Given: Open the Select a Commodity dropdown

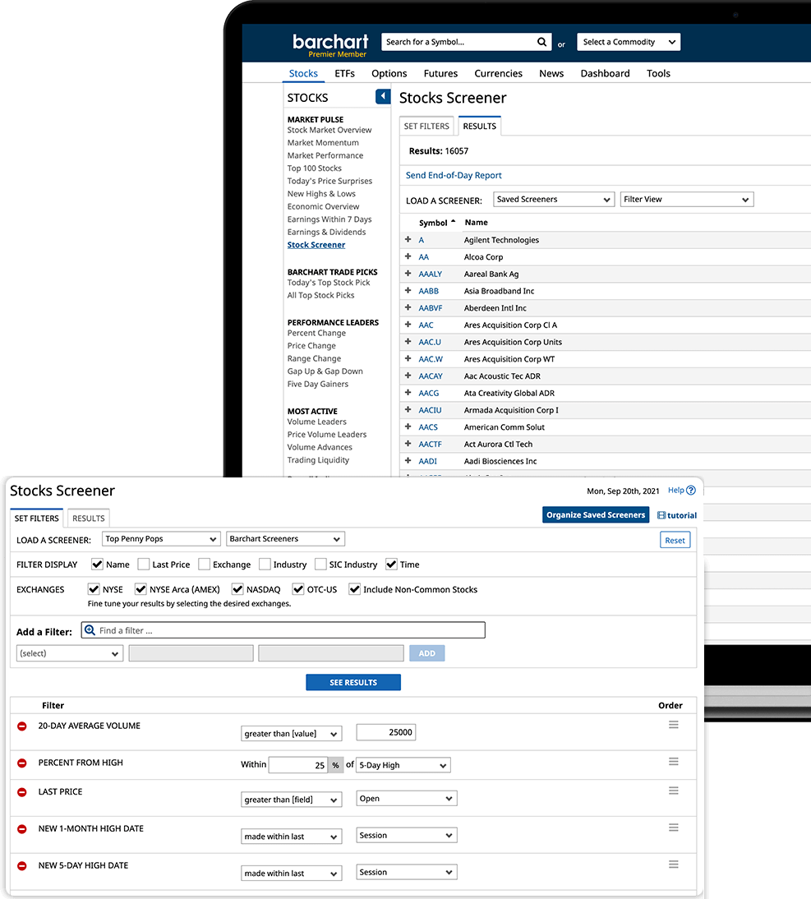Looking at the screenshot, I should (629, 42).
